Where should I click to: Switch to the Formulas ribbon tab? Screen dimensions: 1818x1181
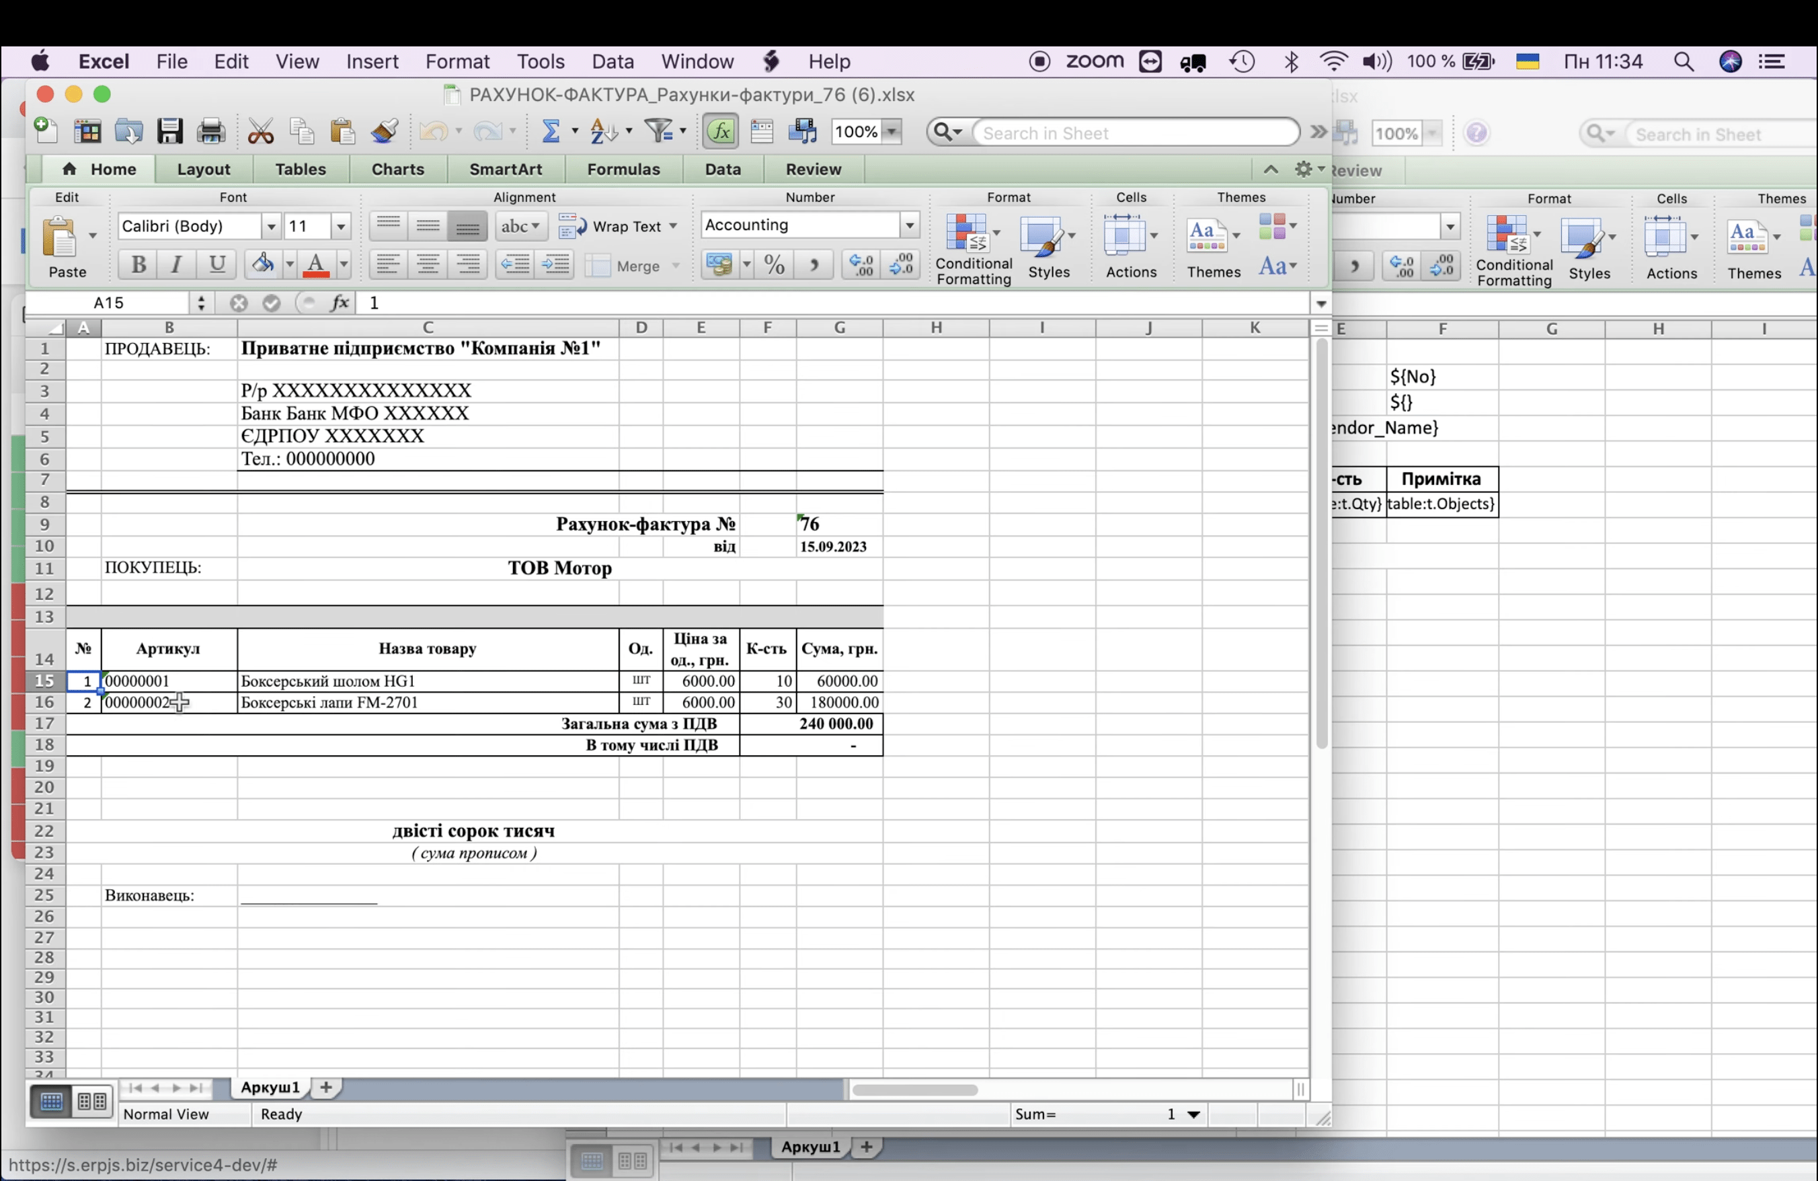click(623, 169)
